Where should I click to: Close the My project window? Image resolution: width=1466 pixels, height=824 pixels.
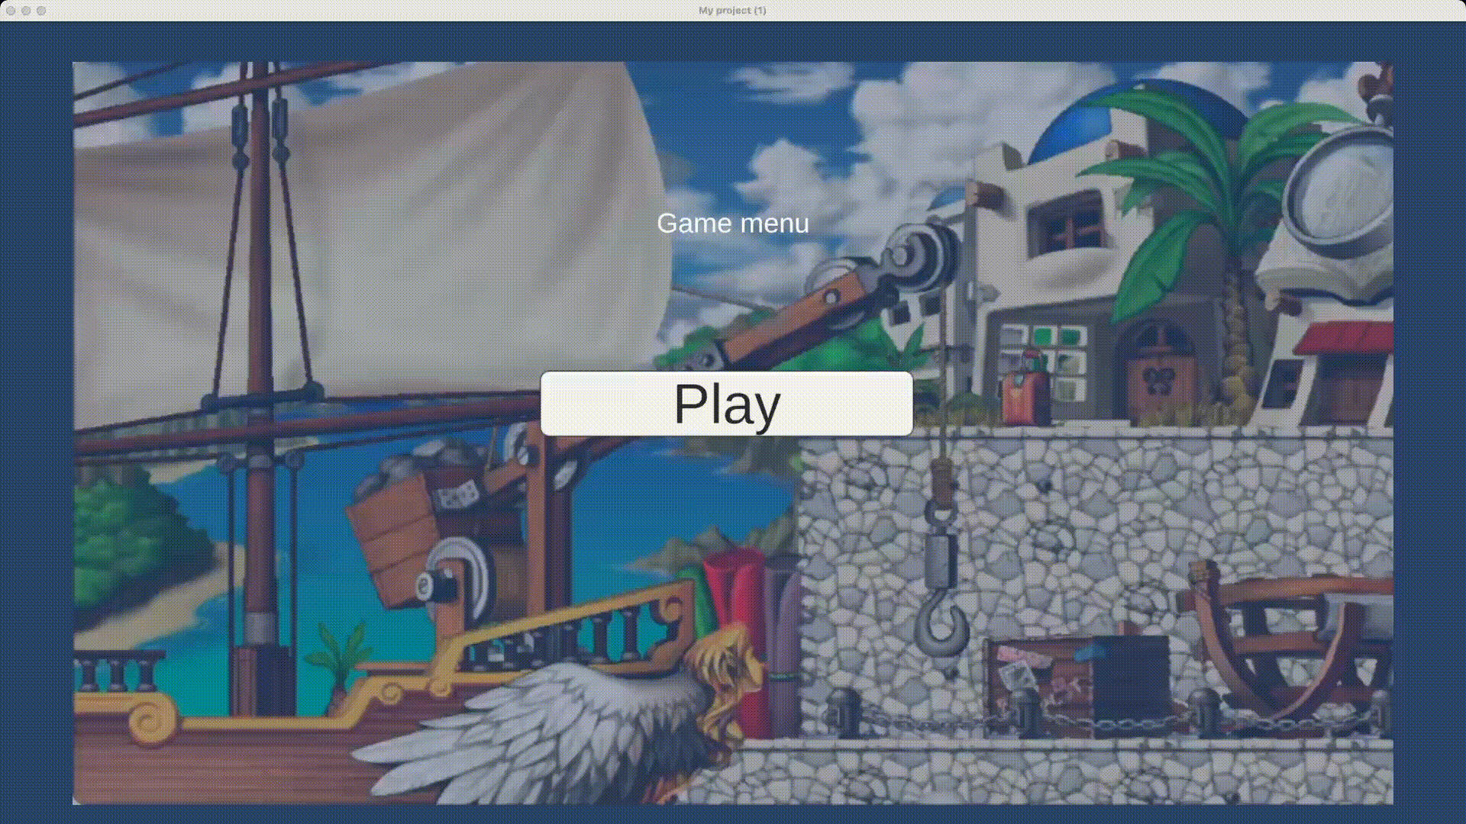tap(11, 11)
